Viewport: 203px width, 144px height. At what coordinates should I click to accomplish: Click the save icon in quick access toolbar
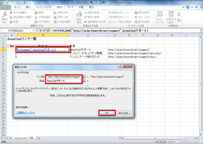tap(7, 2)
